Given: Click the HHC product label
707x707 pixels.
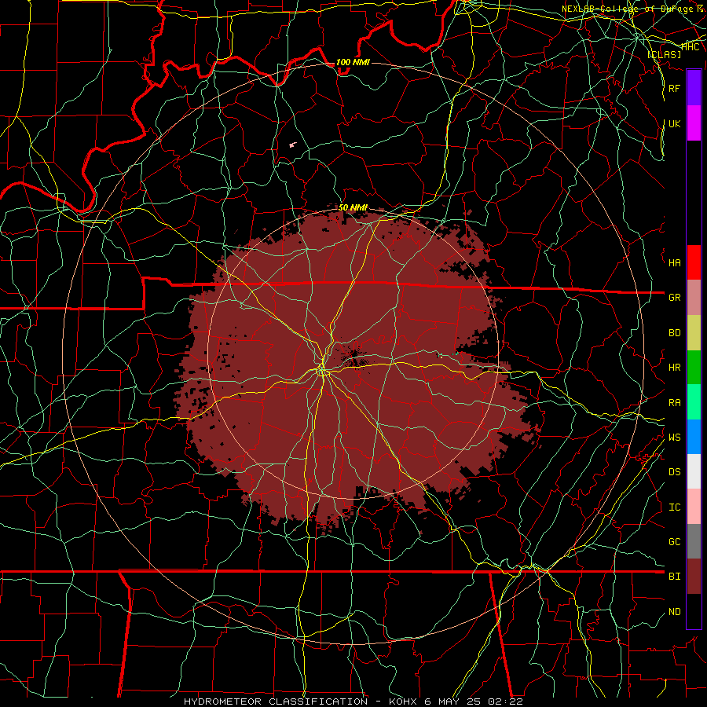Looking at the screenshot, I should coord(690,46).
